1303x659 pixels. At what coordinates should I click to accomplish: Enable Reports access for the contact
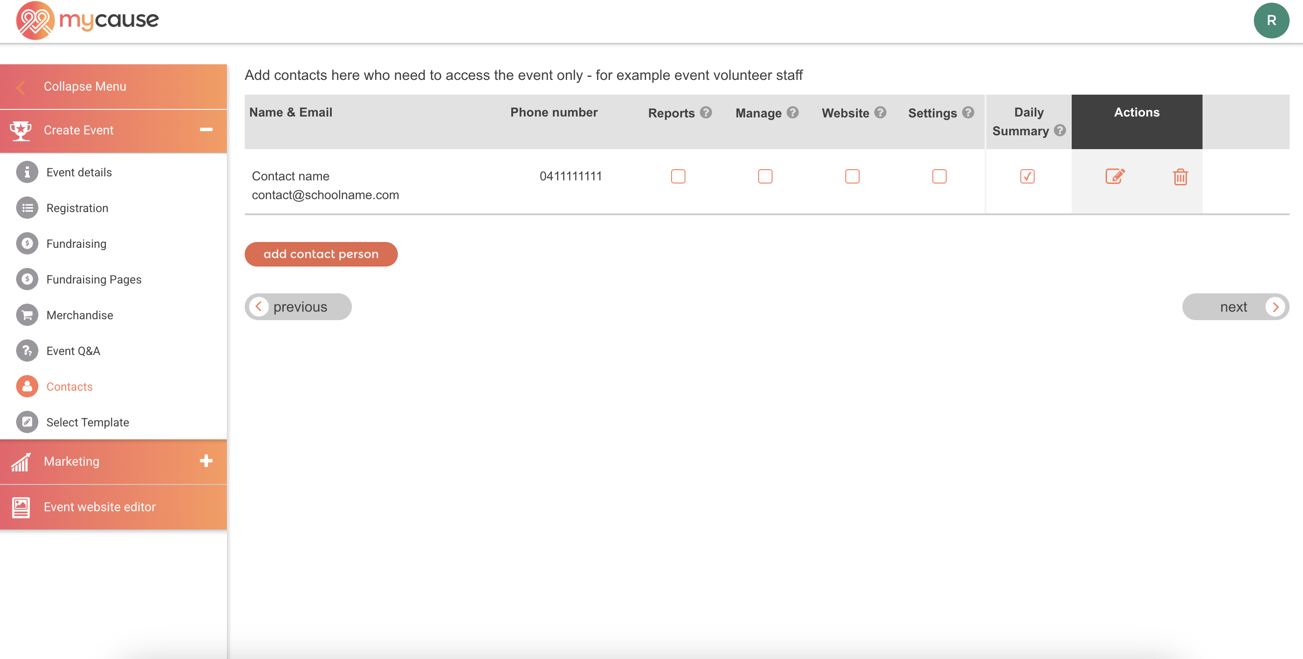(x=678, y=176)
